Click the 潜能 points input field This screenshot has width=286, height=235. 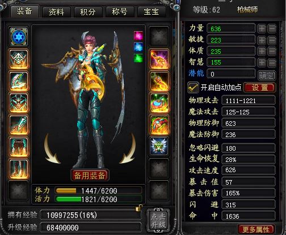tap(231, 74)
